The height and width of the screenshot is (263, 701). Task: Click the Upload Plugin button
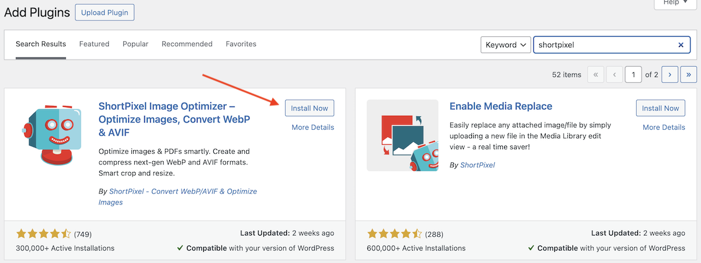click(x=105, y=12)
